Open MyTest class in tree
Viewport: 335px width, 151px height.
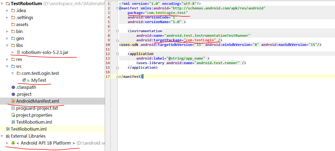(39, 80)
